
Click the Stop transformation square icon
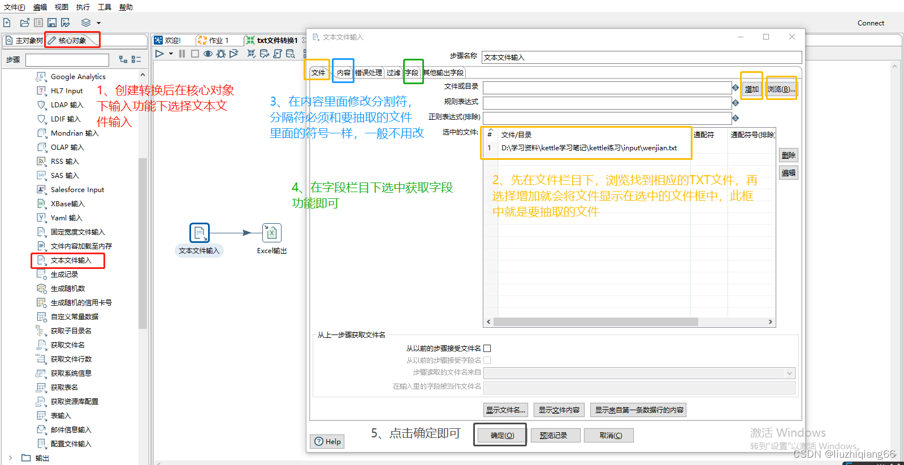195,54
